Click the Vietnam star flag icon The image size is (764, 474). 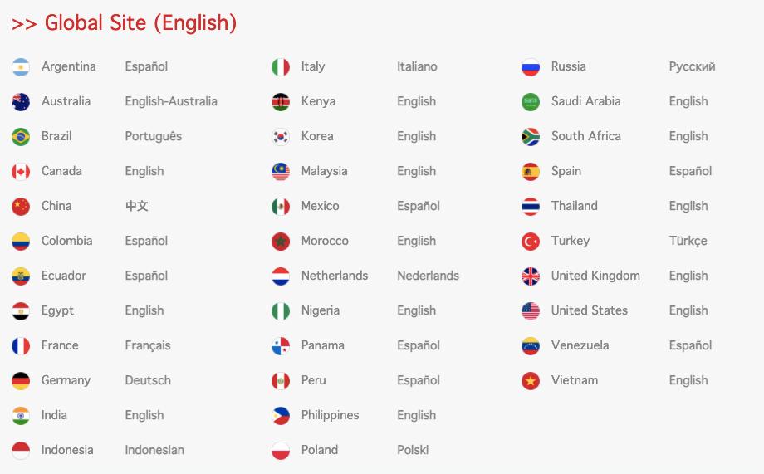pyautogui.click(x=531, y=381)
